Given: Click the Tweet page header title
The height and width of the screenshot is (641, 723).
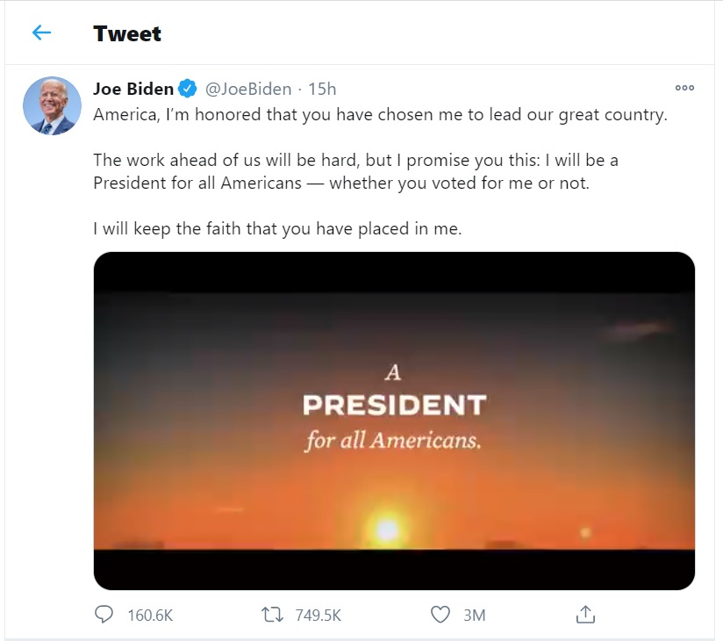Looking at the screenshot, I should (x=127, y=33).
